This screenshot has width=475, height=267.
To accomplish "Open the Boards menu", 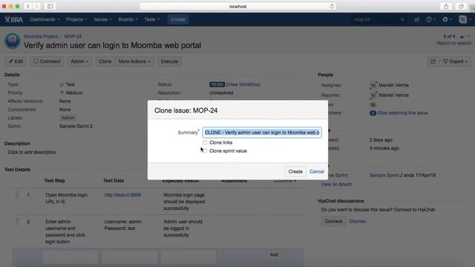I will (x=128, y=19).
